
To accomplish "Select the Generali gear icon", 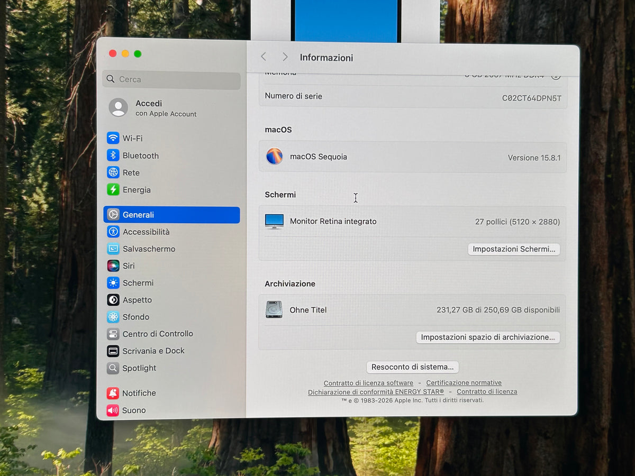I will 113,215.
